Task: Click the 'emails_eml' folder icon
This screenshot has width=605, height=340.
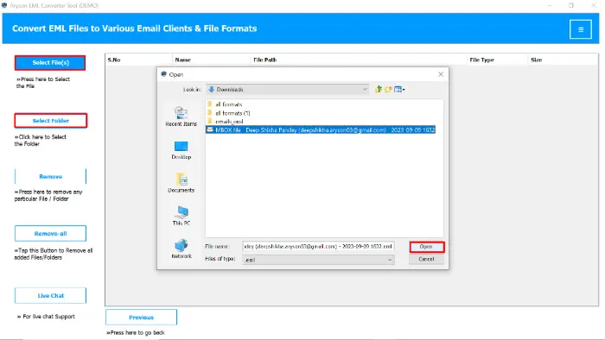Action: (209, 122)
